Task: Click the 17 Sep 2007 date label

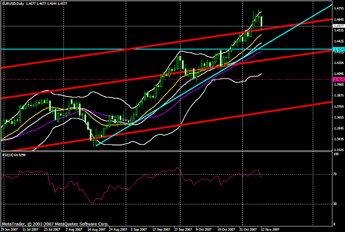Action: click(x=161, y=230)
